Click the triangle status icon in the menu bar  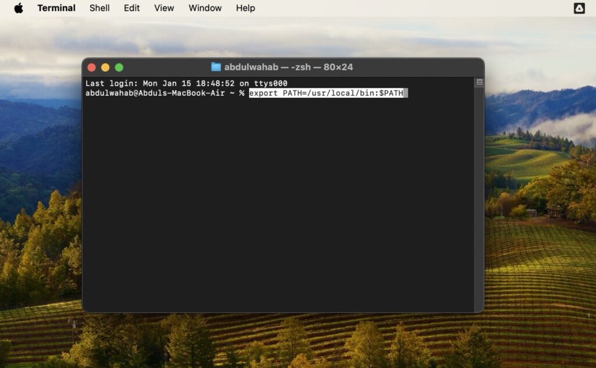pyautogui.click(x=579, y=8)
